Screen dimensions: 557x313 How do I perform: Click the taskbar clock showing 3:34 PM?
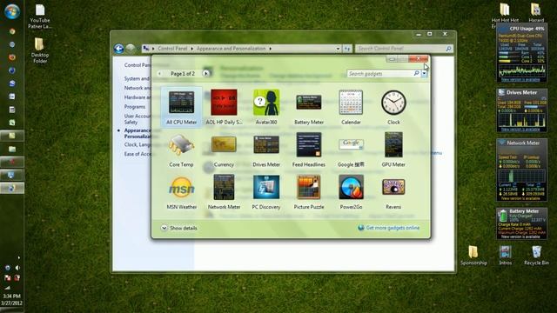[11, 299]
